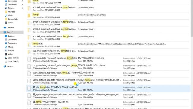
Task: Open the MUNEEB folder in sidebar
Action: click(11, 12)
